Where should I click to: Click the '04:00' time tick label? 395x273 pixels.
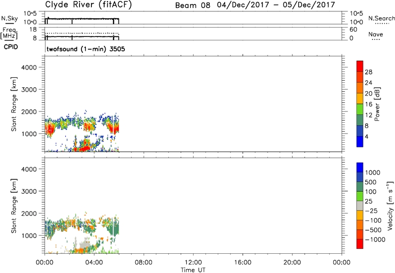[94, 263]
